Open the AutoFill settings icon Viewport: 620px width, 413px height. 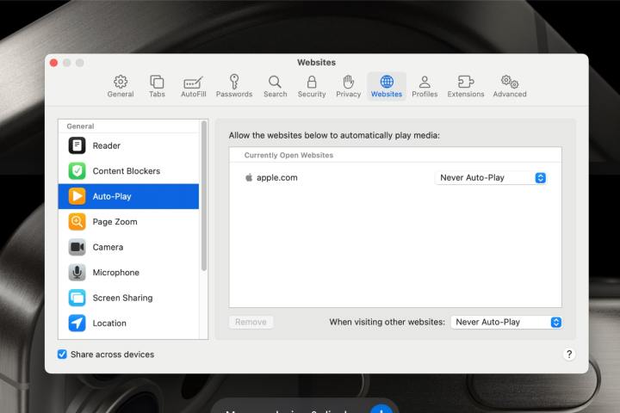(x=194, y=83)
